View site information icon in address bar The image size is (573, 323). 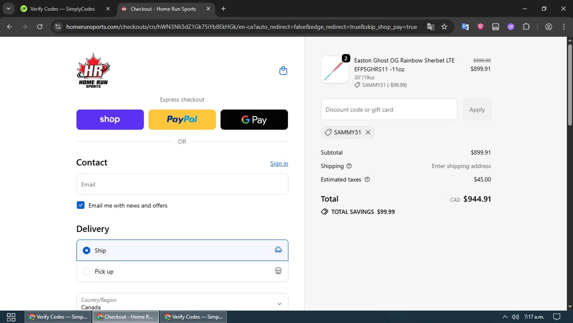tap(58, 27)
